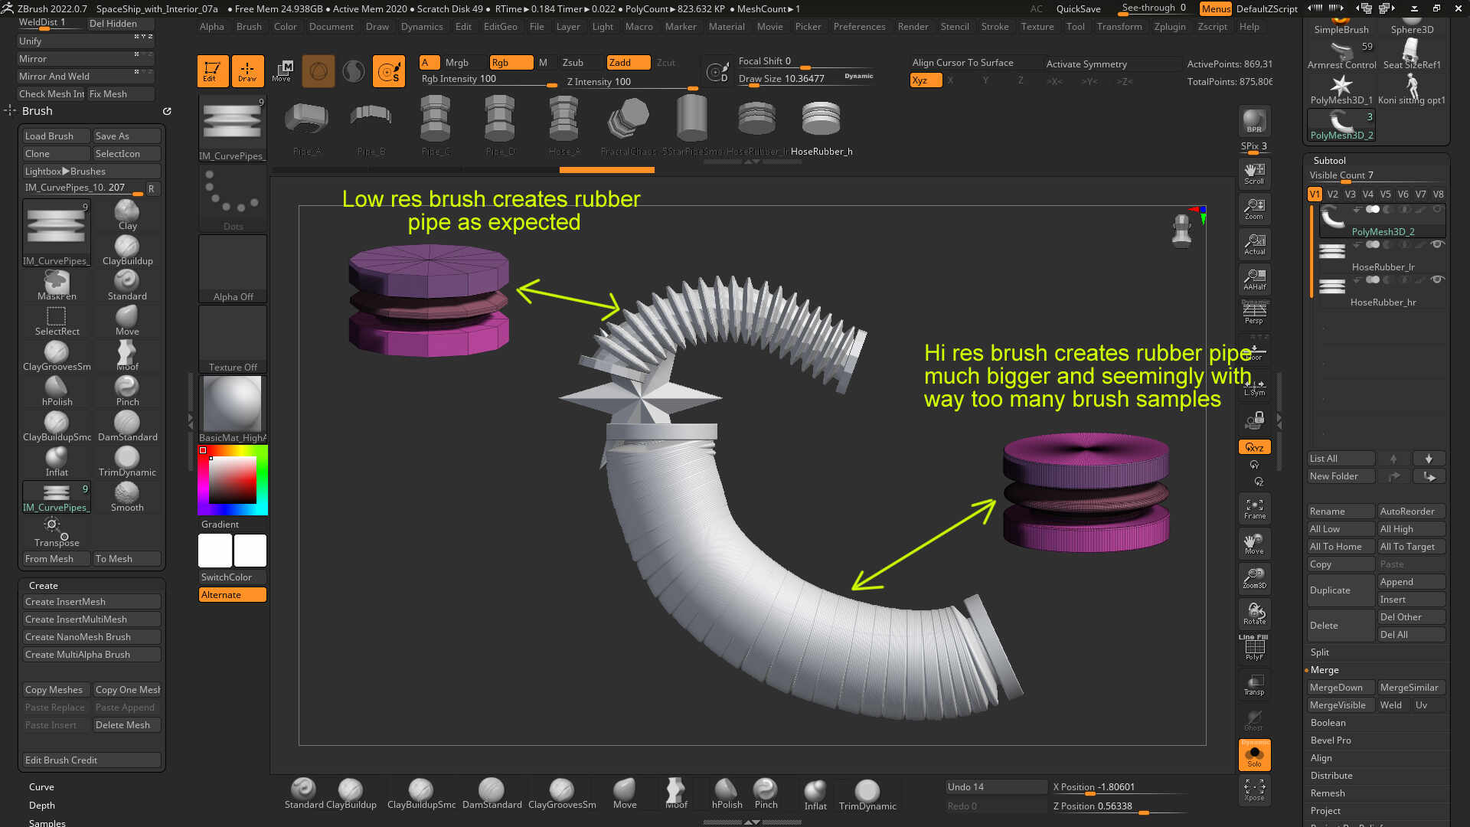Viewport: 1470px width, 827px height.
Task: Click the Frame icon on the right shelf
Action: point(1254,508)
